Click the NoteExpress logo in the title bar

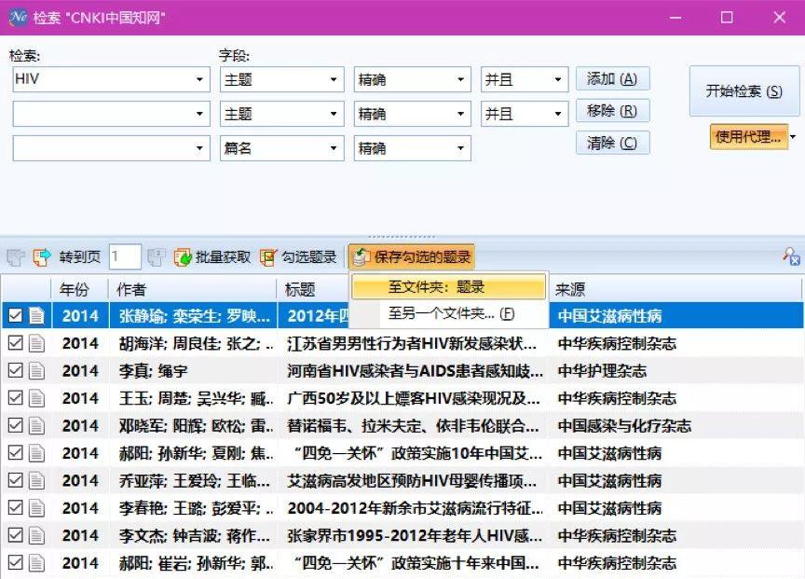coord(18,17)
